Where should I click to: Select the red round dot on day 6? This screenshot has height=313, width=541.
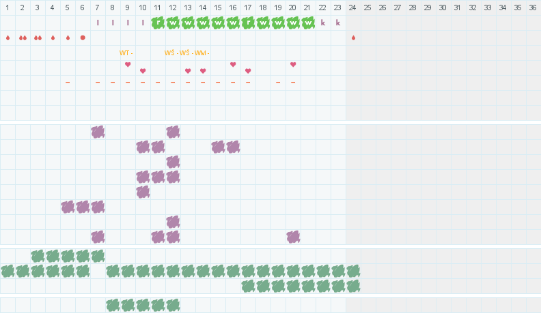tap(83, 38)
